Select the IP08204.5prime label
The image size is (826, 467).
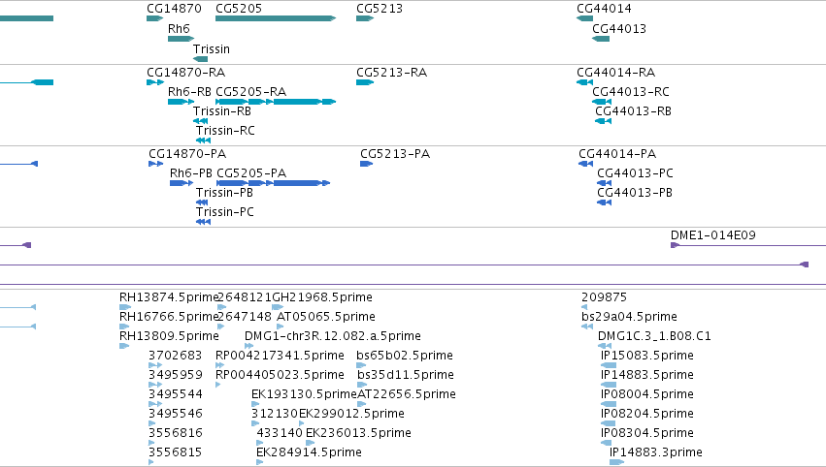point(646,414)
